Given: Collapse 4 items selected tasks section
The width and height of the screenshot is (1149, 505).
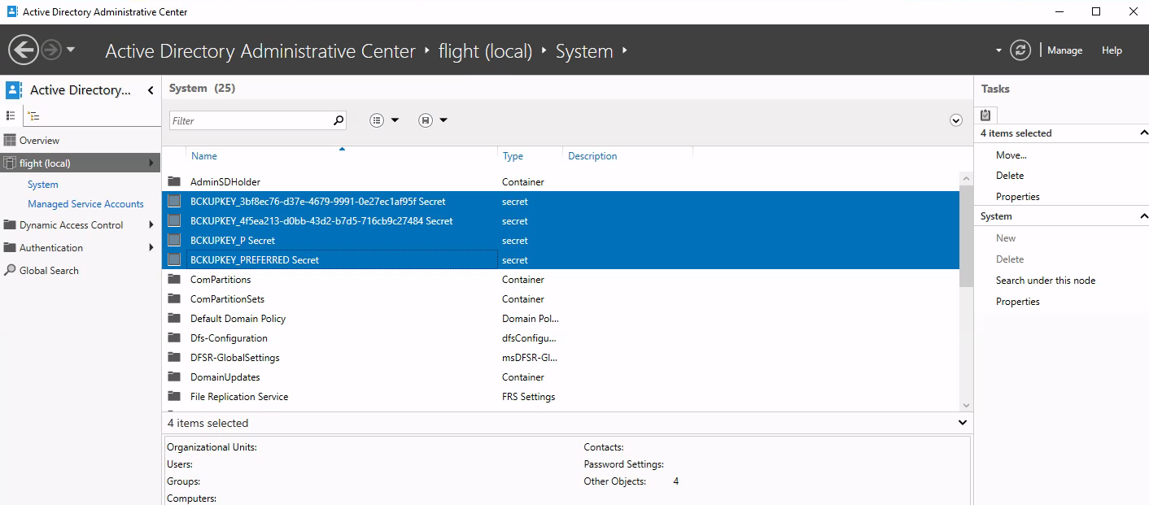Looking at the screenshot, I should [x=1143, y=133].
